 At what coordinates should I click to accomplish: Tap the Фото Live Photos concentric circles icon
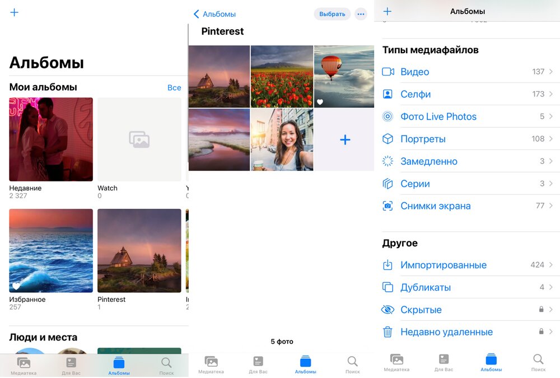388,116
